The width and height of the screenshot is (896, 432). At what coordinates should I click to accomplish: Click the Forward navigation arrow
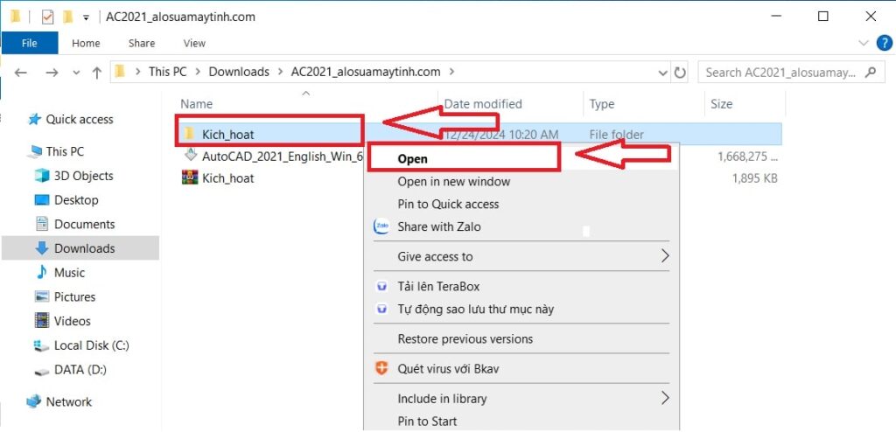pyautogui.click(x=52, y=73)
